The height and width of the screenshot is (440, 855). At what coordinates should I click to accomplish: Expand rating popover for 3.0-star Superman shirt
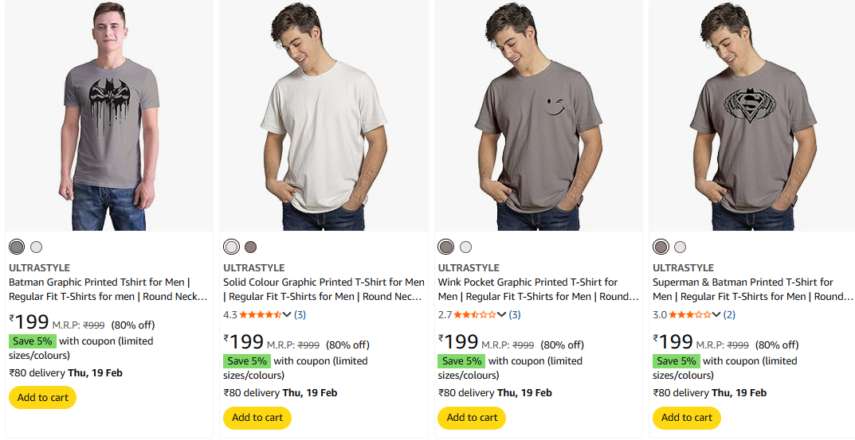tap(716, 314)
